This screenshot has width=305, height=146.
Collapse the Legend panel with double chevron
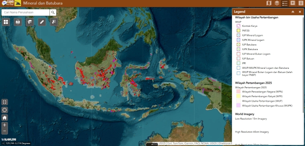[293, 12]
